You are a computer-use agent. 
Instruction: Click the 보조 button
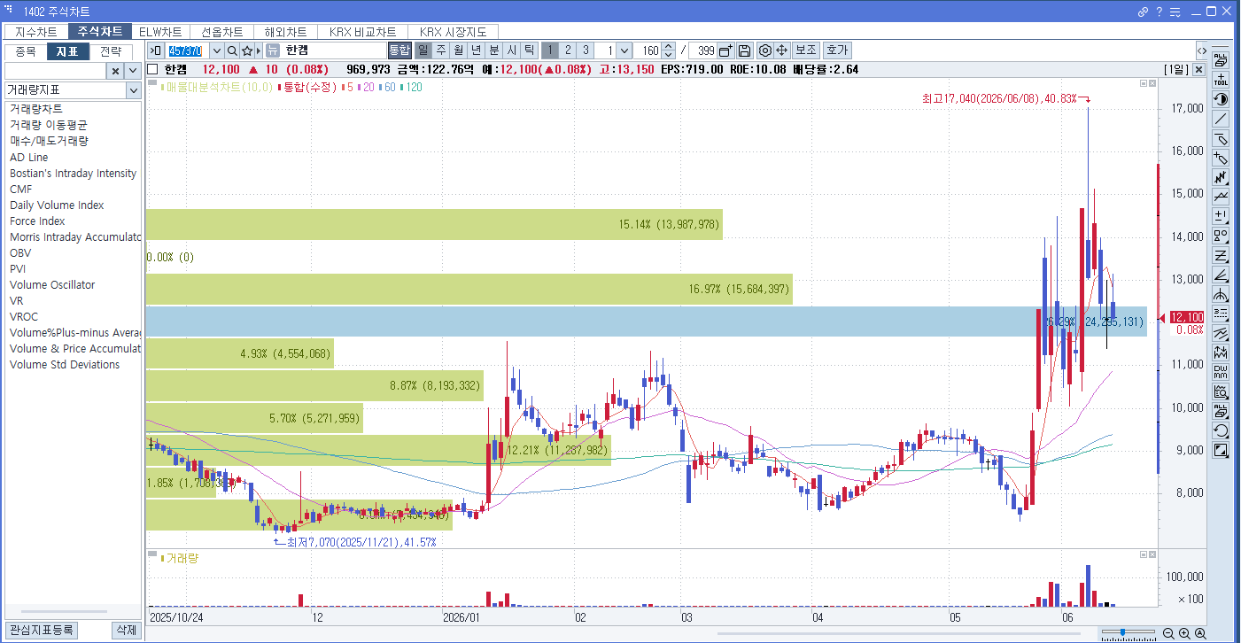805,50
